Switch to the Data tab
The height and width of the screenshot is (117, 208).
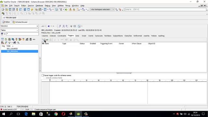(77, 36)
